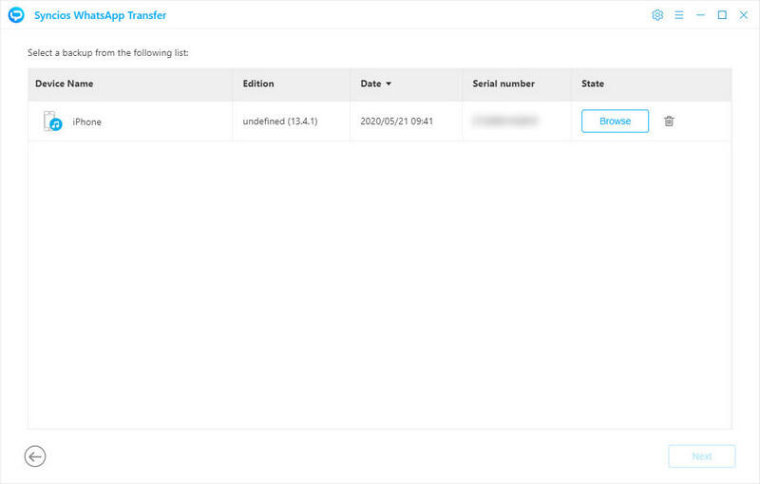Screen dimensions: 760x484
Task: Click the Next button
Action: [x=701, y=456]
